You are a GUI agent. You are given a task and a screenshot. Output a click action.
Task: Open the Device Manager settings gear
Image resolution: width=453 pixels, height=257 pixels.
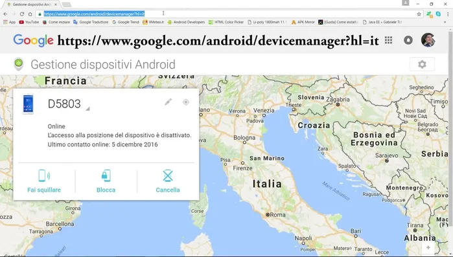point(422,64)
